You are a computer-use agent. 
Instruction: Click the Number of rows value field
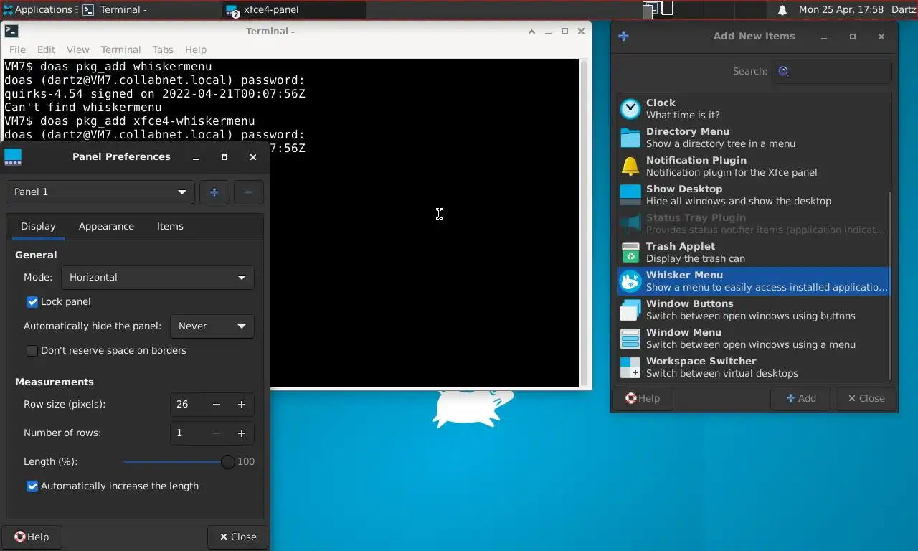click(x=187, y=433)
